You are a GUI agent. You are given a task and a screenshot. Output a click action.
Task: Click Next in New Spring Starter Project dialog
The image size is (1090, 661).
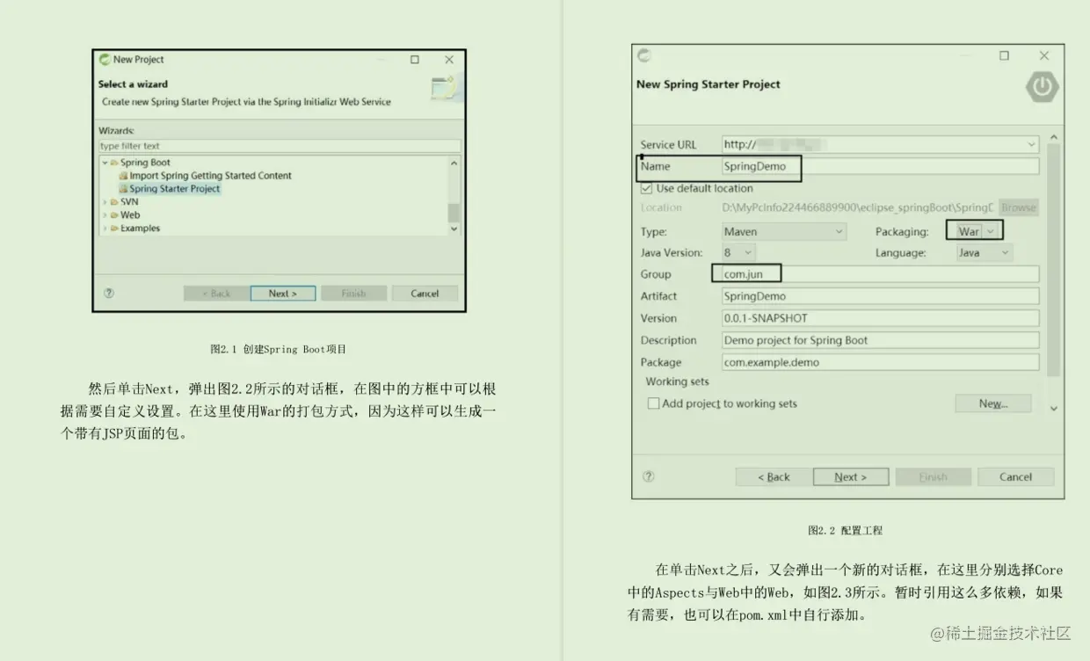click(850, 477)
